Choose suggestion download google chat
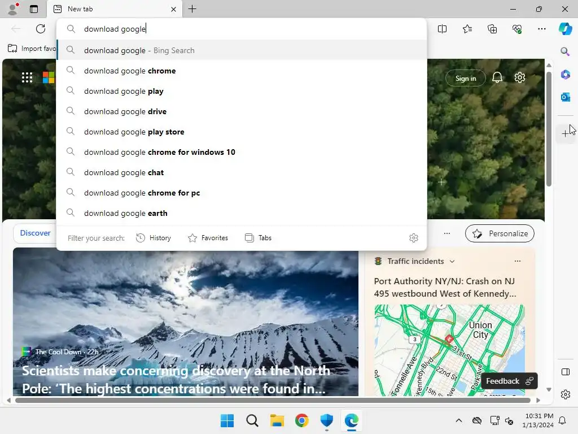 (x=242, y=172)
